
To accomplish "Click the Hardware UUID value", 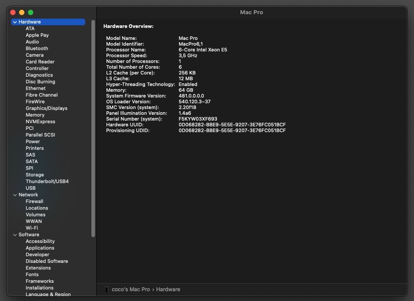I will pyautogui.click(x=232, y=125).
